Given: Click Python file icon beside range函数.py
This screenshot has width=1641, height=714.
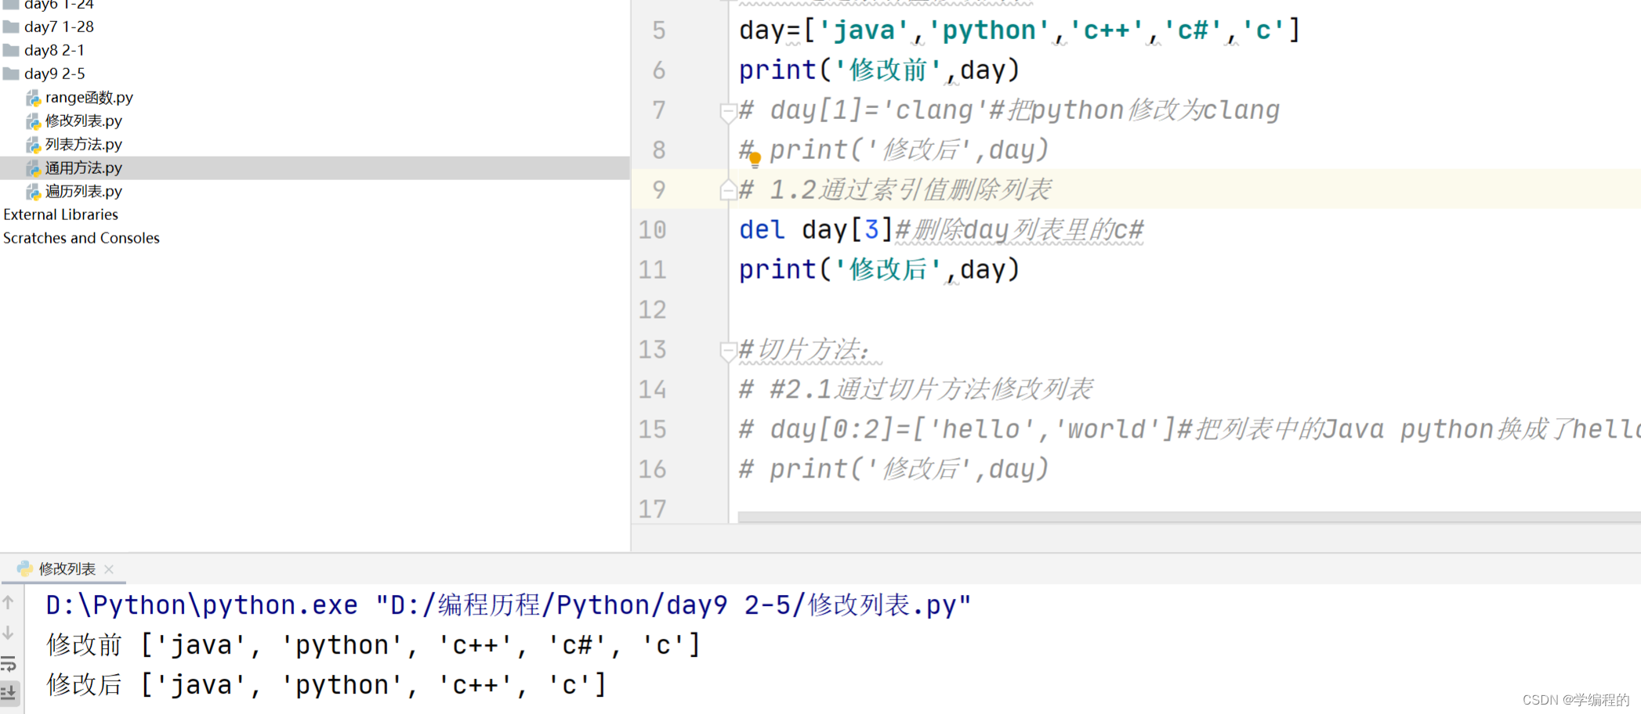Looking at the screenshot, I should coord(34,98).
